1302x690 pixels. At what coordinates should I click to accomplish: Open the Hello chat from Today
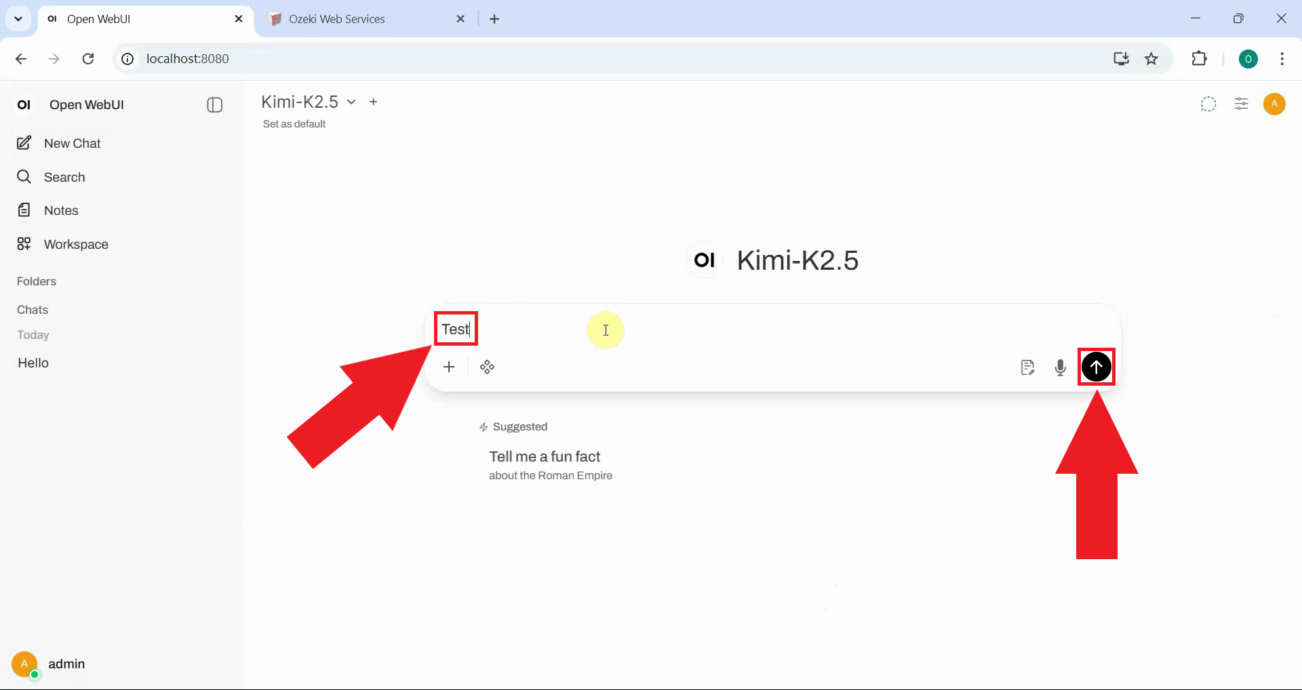[33, 363]
